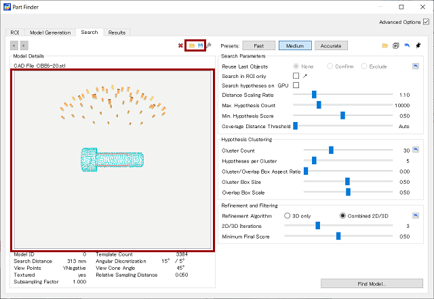The width and height of the screenshot is (434, 299).
Task: Save model with blue disk icon
Action: [200, 45]
